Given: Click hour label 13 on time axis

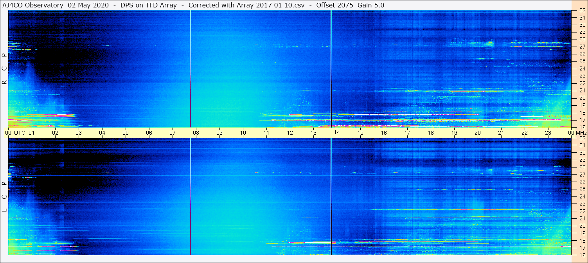Looking at the screenshot, I should pos(313,133).
